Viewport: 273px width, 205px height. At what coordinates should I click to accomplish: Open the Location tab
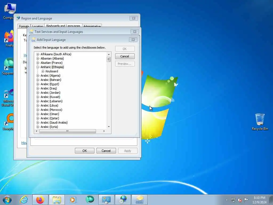click(38, 26)
